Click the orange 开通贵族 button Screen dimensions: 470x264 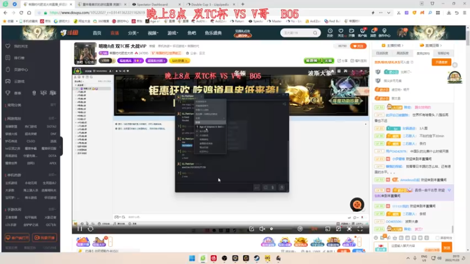click(x=442, y=62)
